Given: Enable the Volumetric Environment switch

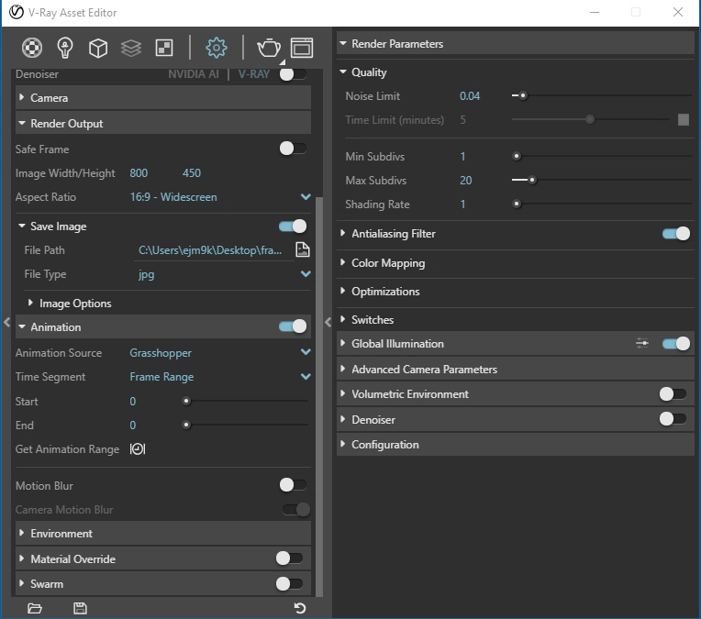Looking at the screenshot, I should click(x=673, y=393).
